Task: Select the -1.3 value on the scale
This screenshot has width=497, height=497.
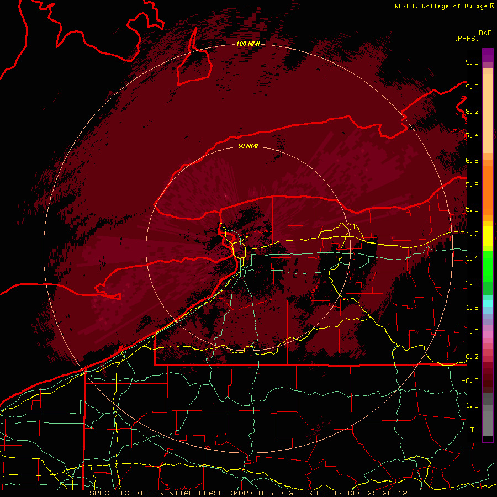Action: click(470, 405)
